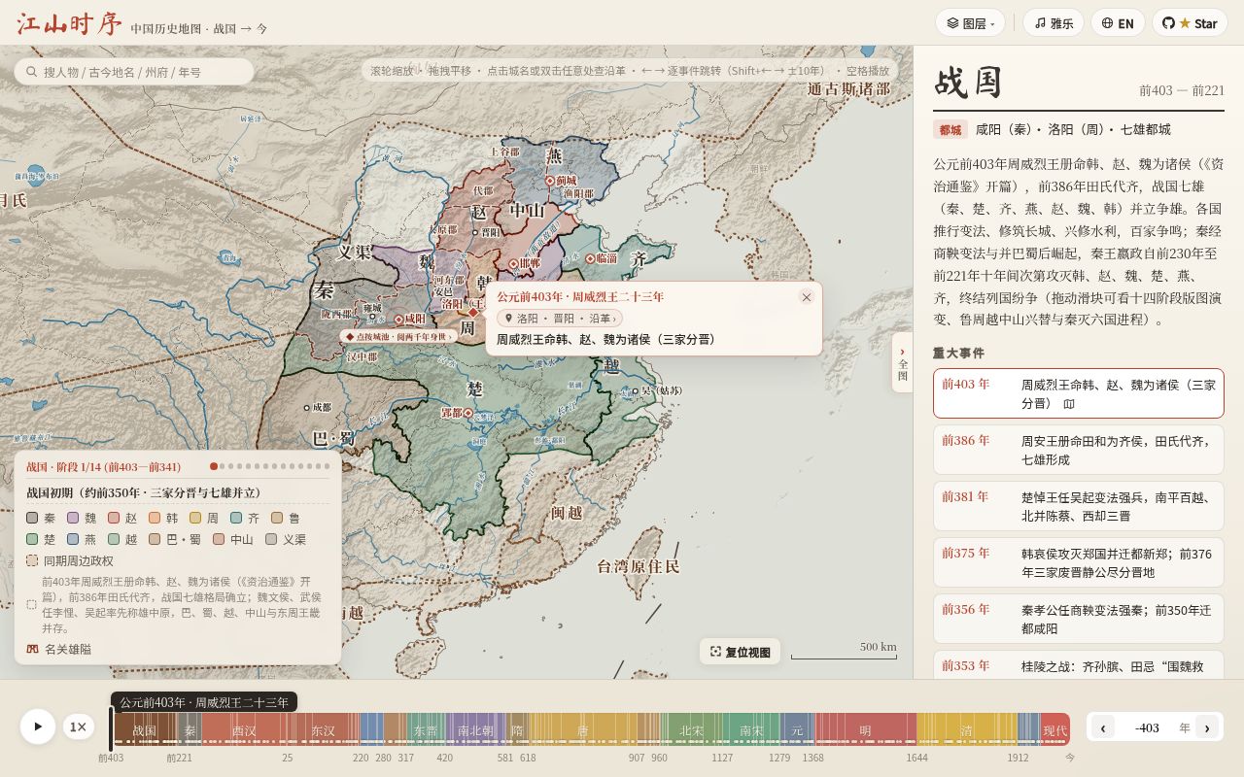Play the timeline animation
Viewport: 1244px width, 777px height.
point(38,726)
